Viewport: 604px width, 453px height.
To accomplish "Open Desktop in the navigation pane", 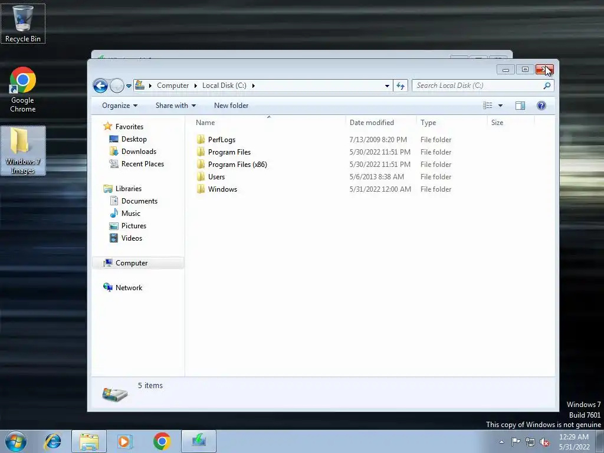I will tap(134, 139).
